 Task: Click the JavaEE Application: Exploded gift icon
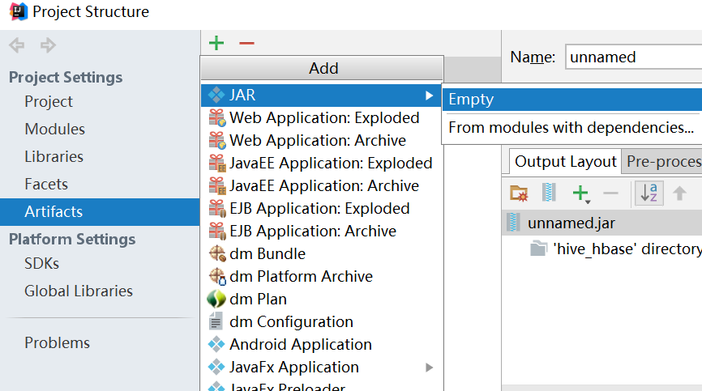217,163
